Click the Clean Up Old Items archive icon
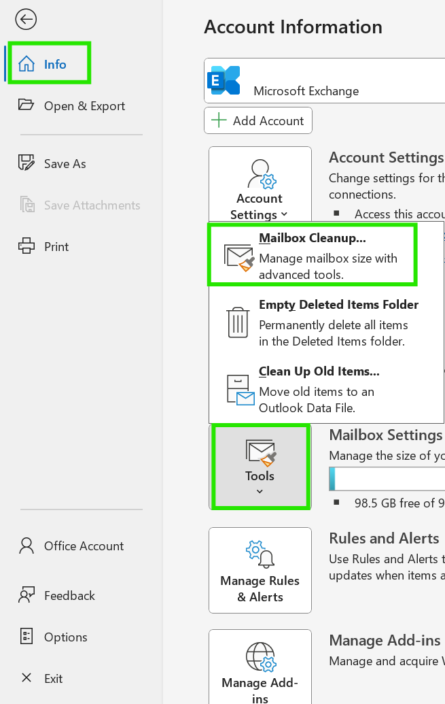 coord(241,389)
